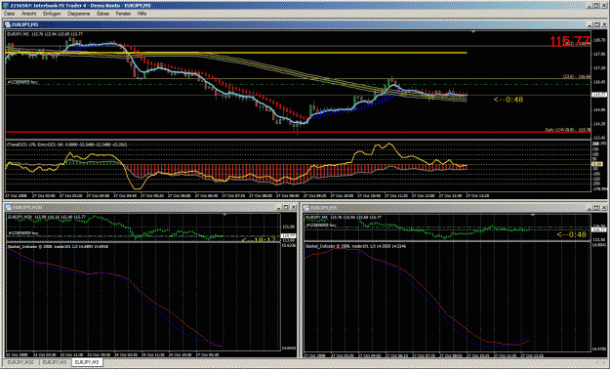
Task: Click the Interbank FX Trader application icon
Action: (5, 5)
